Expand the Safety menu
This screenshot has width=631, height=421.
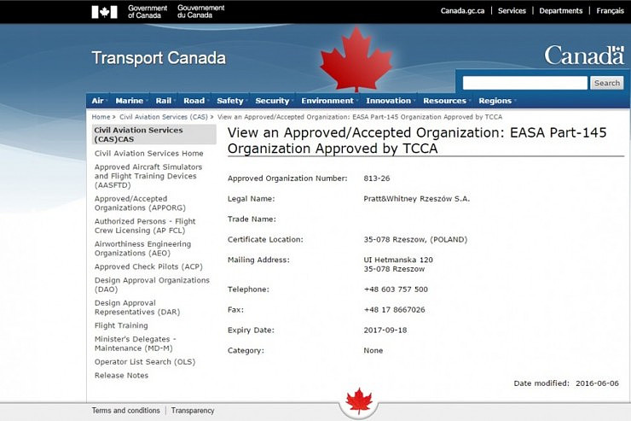click(230, 101)
